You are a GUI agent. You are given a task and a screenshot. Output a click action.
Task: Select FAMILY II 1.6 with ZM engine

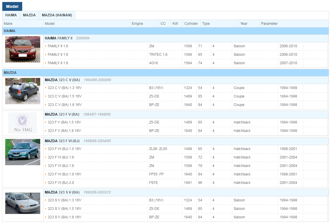(x=58, y=46)
